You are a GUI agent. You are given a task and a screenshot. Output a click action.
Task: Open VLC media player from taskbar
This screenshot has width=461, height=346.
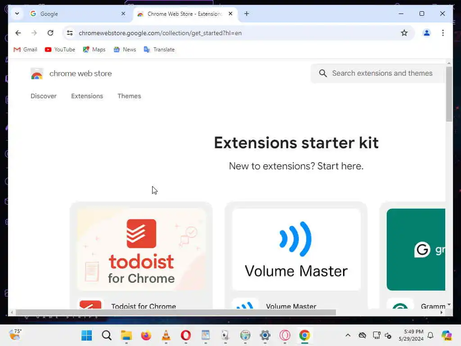point(166,335)
